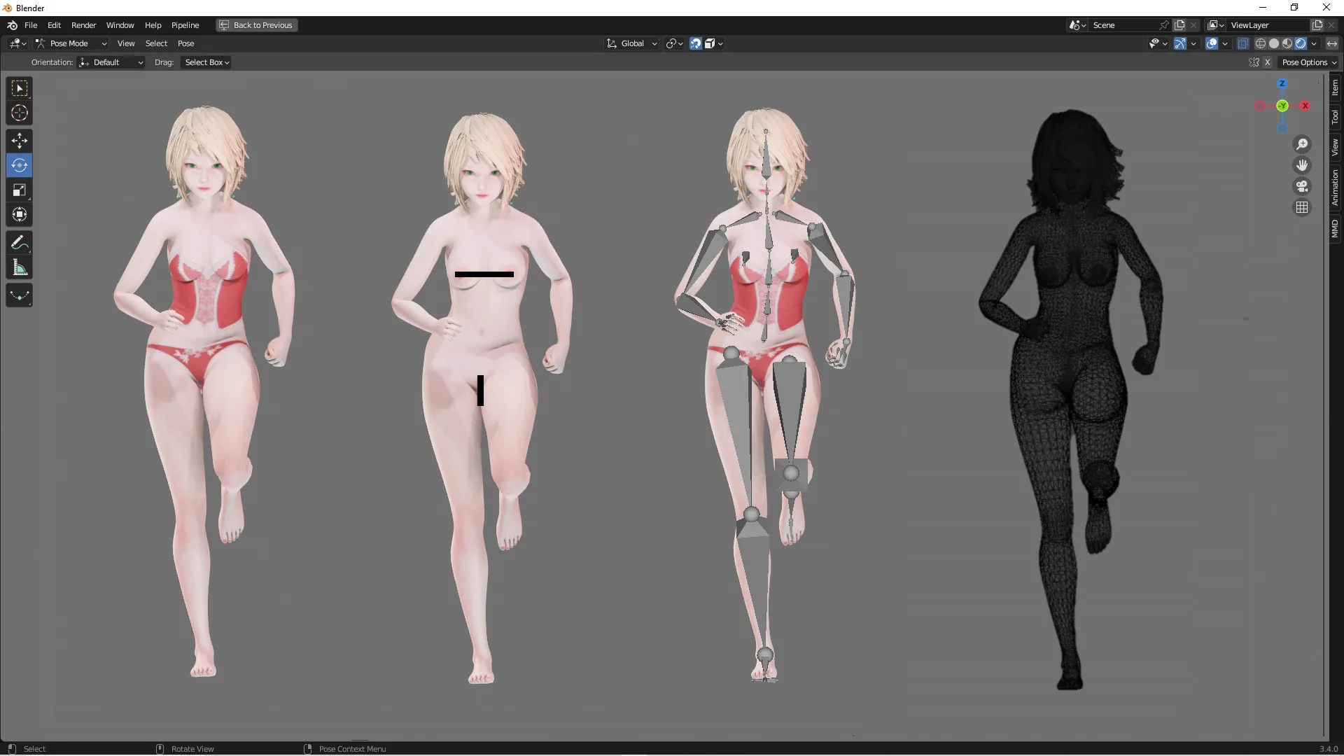Open the Pose menu
This screenshot has height=756, width=1344.
[186, 43]
